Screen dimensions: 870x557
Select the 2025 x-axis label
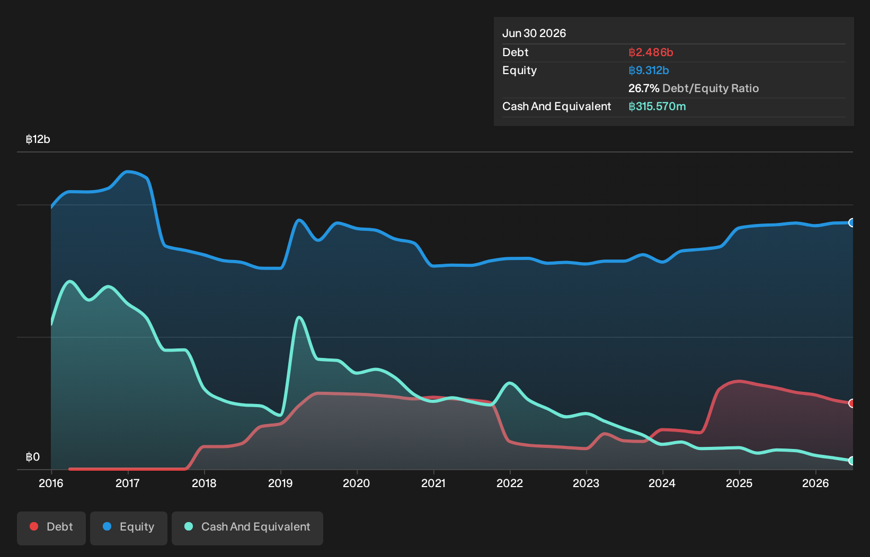tap(739, 483)
